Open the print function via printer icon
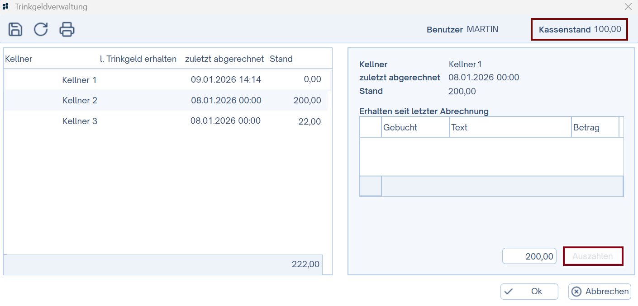This screenshot has width=638, height=306. pyautogui.click(x=67, y=29)
